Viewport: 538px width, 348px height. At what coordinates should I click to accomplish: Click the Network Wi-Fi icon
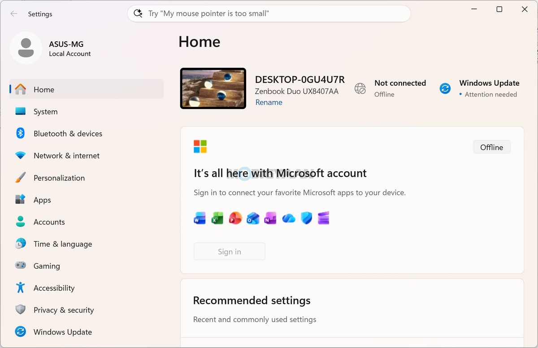tap(21, 156)
